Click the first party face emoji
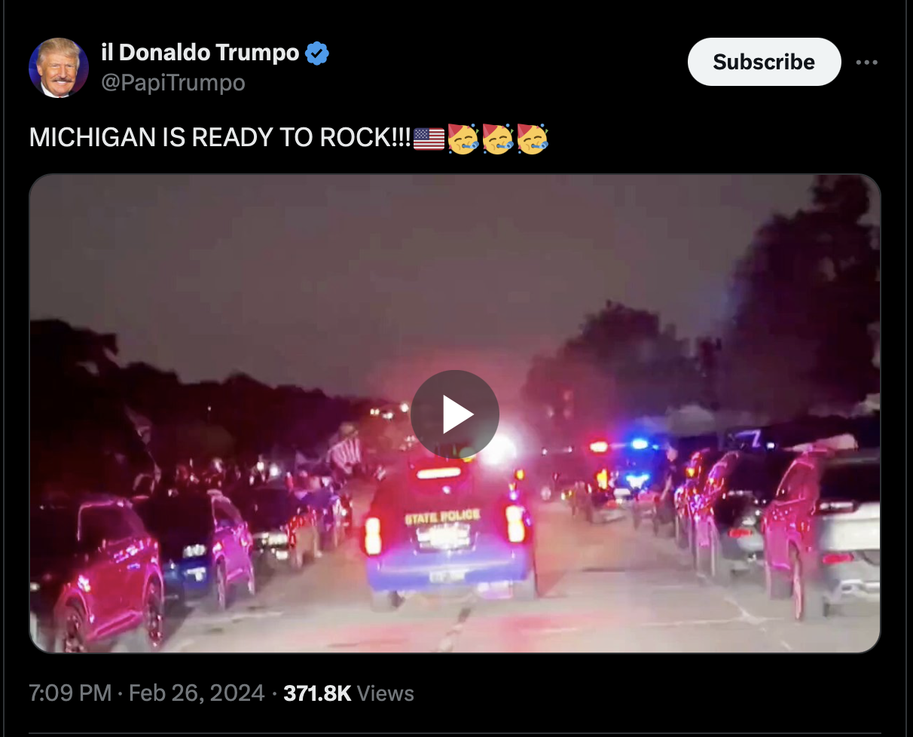This screenshot has height=737, width=913. pos(463,139)
